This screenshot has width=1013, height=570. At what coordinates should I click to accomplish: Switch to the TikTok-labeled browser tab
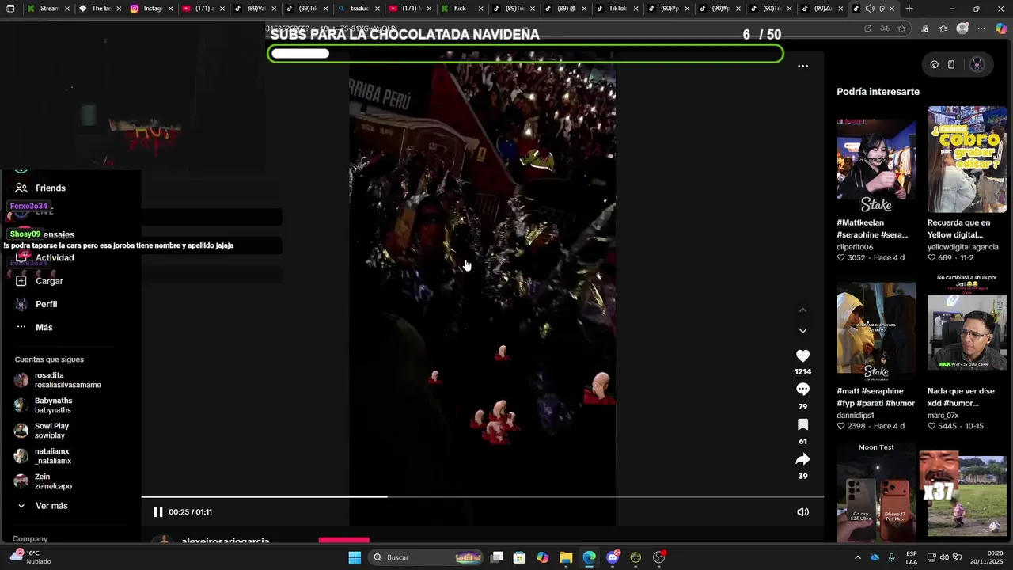(x=616, y=9)
